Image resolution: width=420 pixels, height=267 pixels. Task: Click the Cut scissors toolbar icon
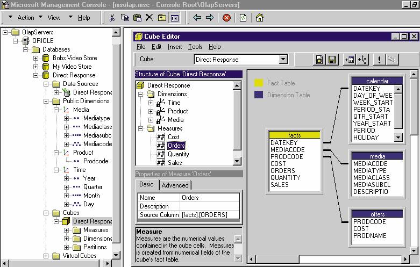point(112,18)
